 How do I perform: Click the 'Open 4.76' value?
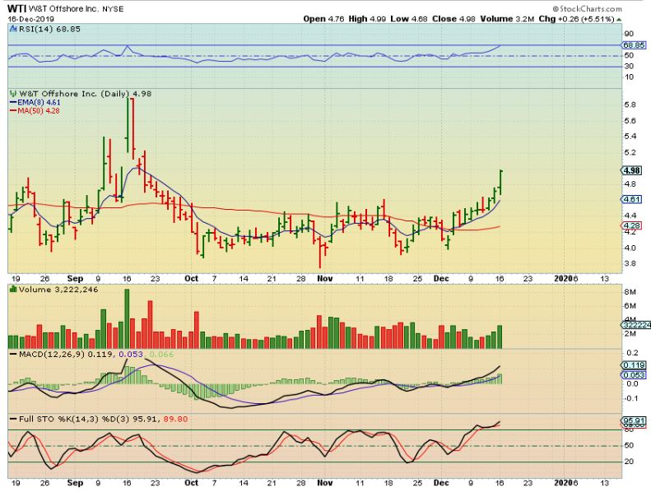323,19
